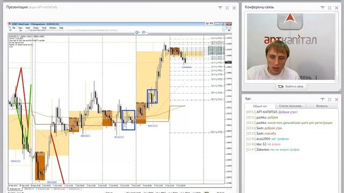Switch to the Общий чат tab

(x=260, y=106)
